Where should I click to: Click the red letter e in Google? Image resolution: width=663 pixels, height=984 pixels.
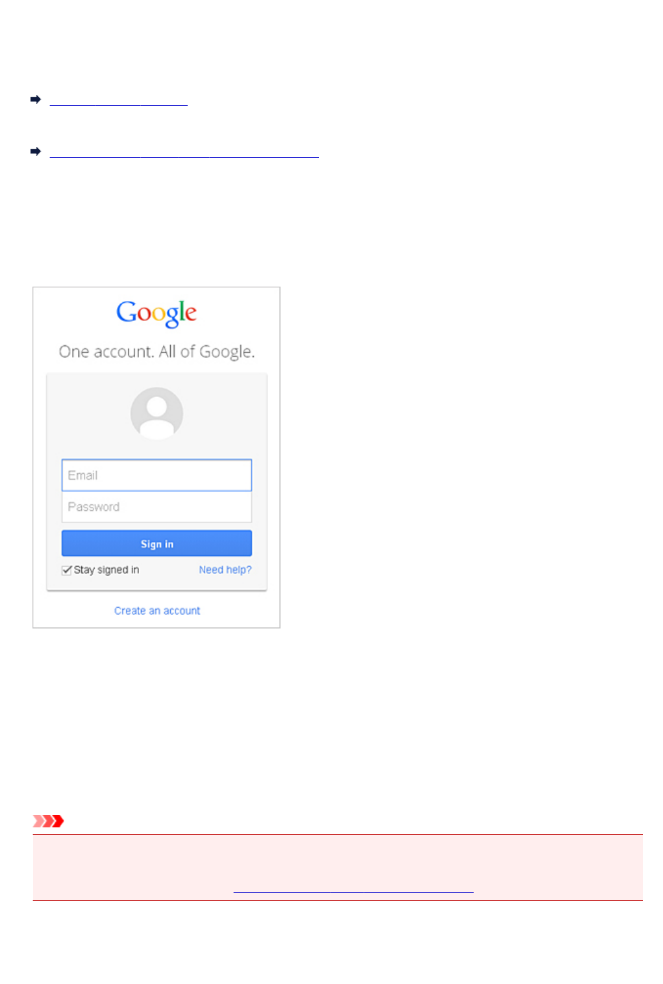click(x=191, y=315)
